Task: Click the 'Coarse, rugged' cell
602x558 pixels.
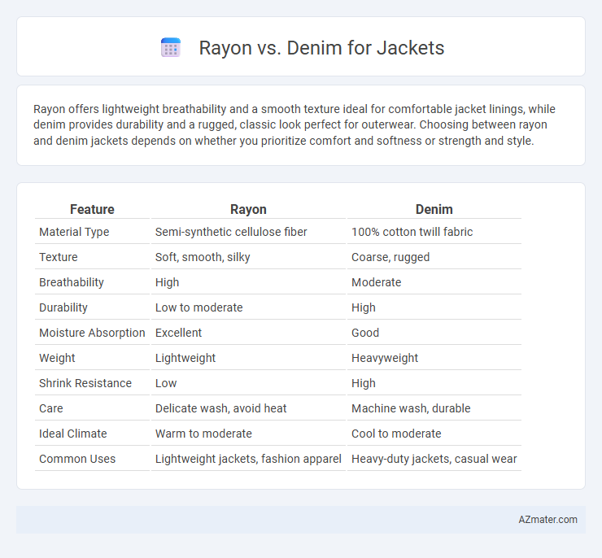Action: 390,257
